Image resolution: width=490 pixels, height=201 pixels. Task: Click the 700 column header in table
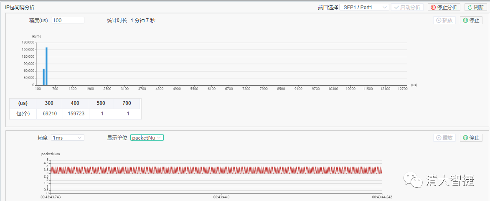click(x=127, y=103)
